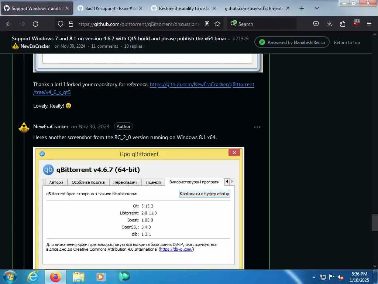Open the Downloads arrow icon
Viewport: 378px width, 284px height.
pos(329,24)
